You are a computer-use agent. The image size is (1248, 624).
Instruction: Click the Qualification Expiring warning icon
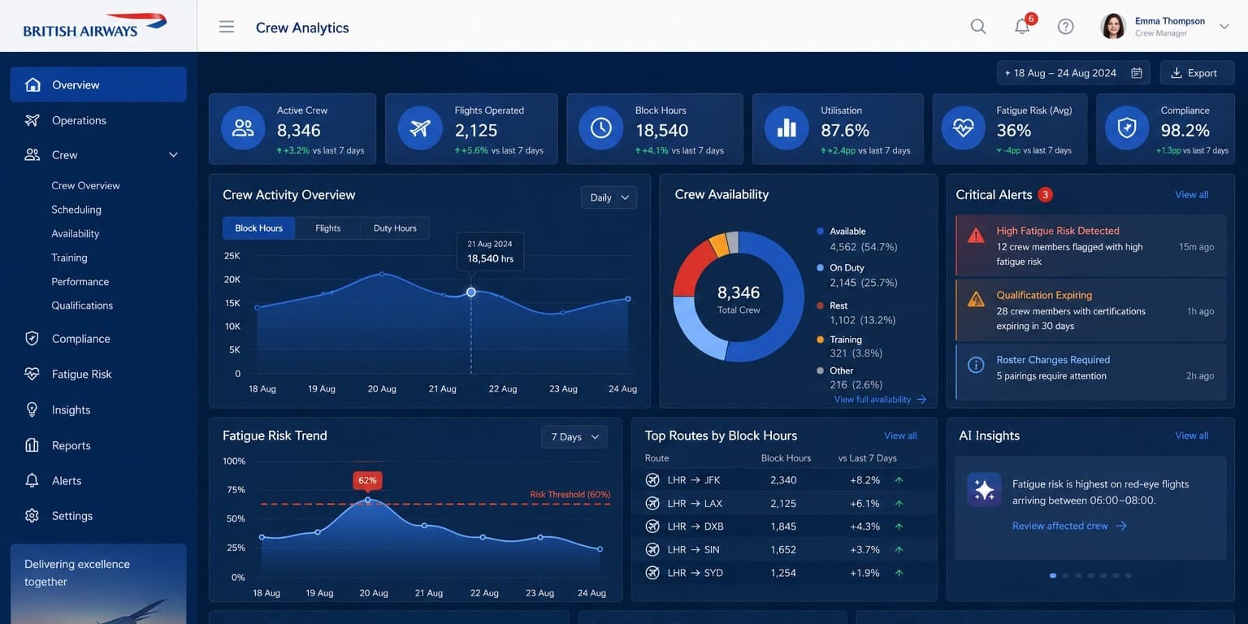click(976, 300)
